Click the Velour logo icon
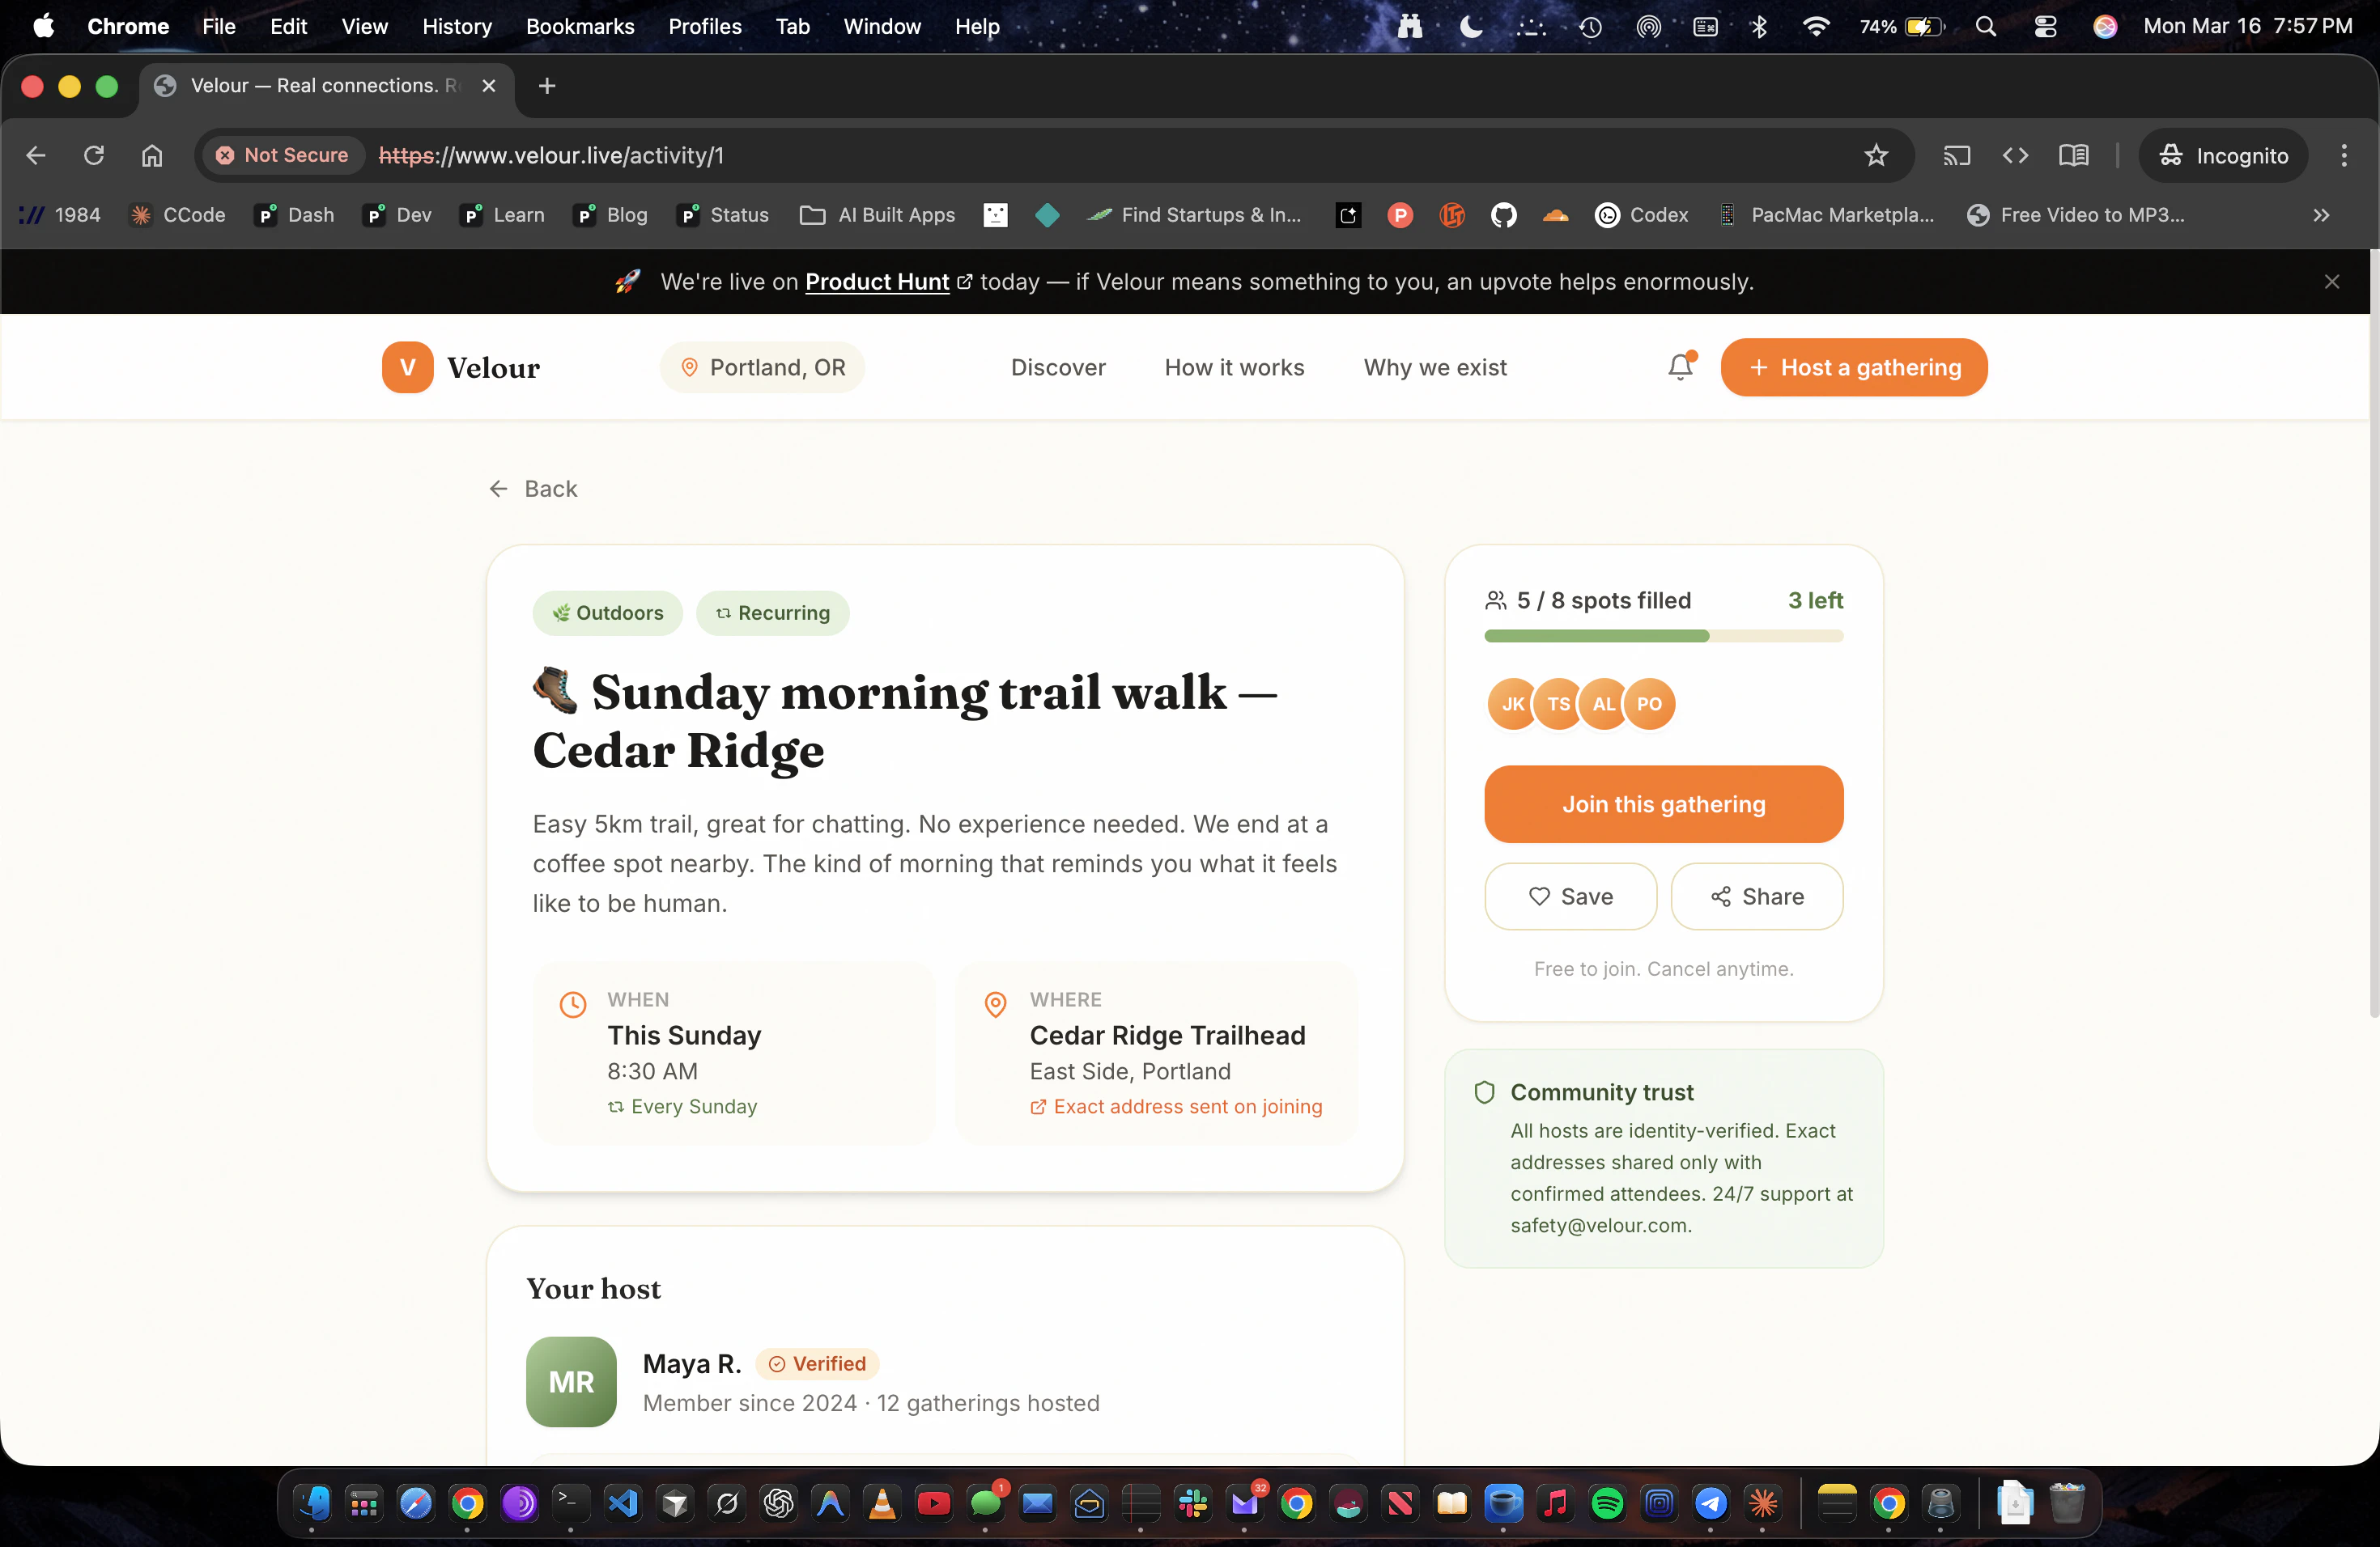This screenshot has width=2380, height=1547. (407, 368)
